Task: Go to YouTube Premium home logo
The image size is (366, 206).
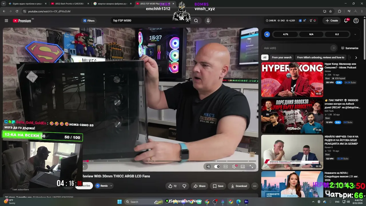Action: coord(22,21)
